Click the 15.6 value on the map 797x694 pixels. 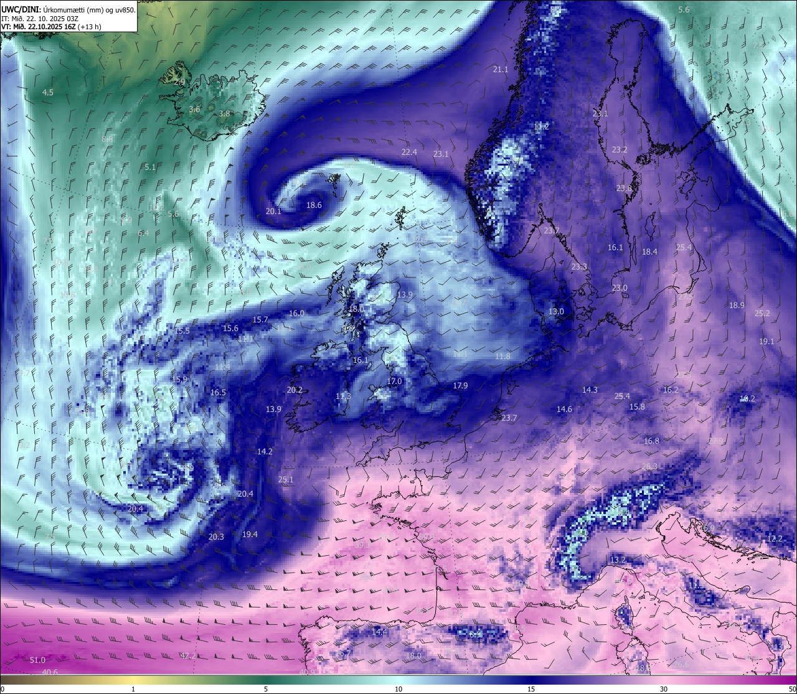(x=230, y=328)
